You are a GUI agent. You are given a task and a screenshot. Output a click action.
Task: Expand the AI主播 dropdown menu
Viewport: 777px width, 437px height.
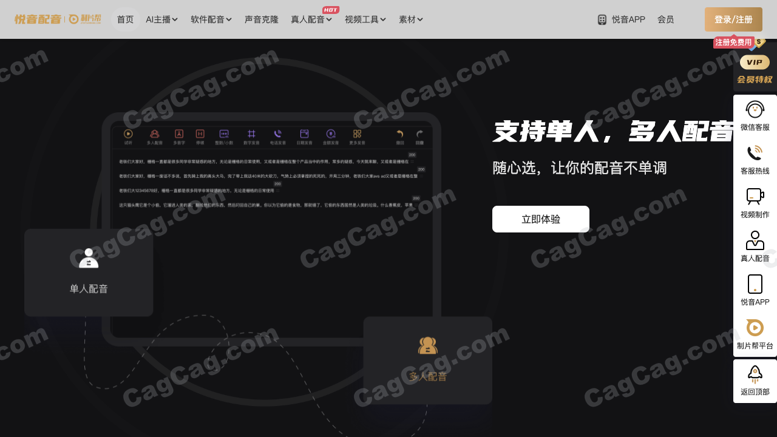(x=162, y=19)
